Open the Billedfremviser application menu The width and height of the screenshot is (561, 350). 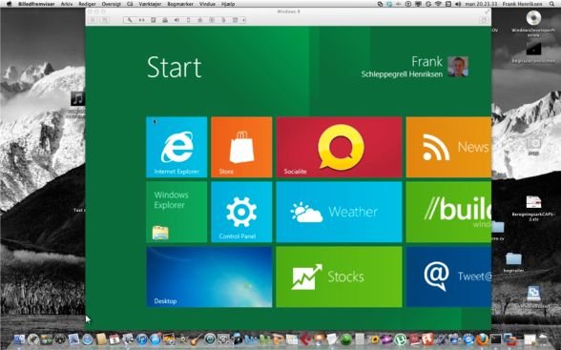35,4
